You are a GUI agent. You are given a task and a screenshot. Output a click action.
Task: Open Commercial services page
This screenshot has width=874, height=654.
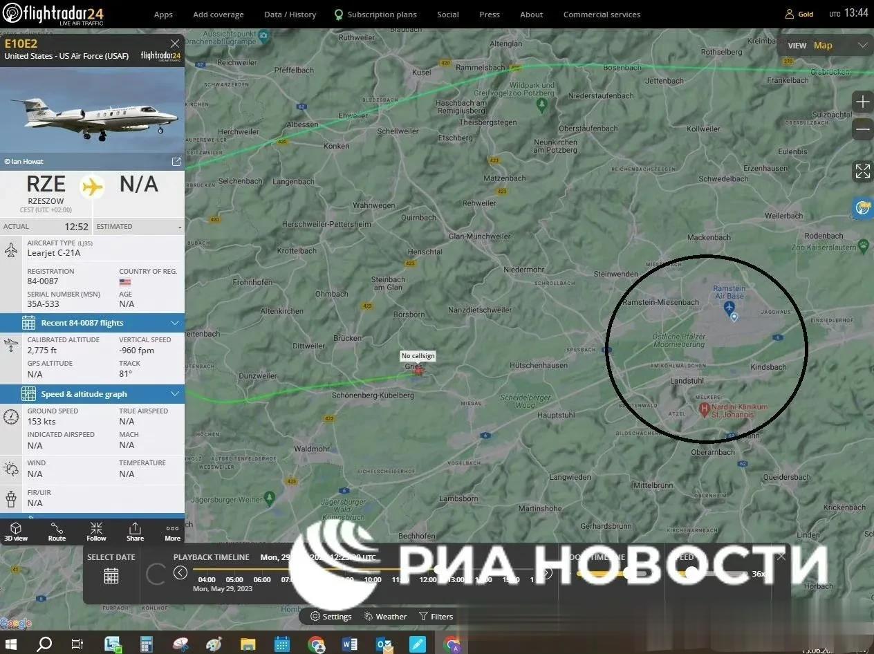click(x=602, y=15)
